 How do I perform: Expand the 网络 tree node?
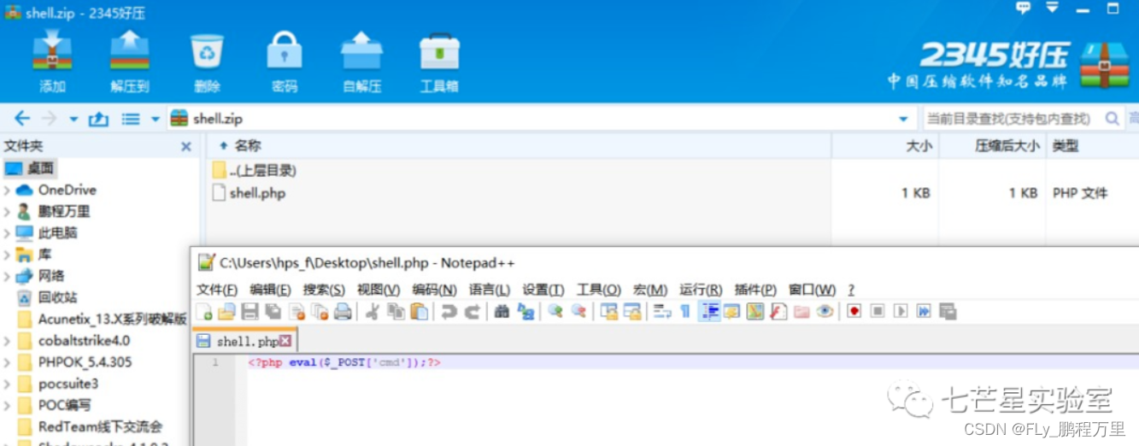tap(7, 276)
